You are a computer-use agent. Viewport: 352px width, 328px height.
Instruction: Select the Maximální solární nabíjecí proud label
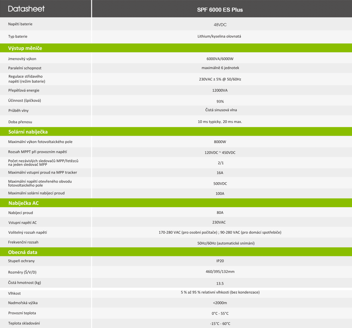pos(36,193)
